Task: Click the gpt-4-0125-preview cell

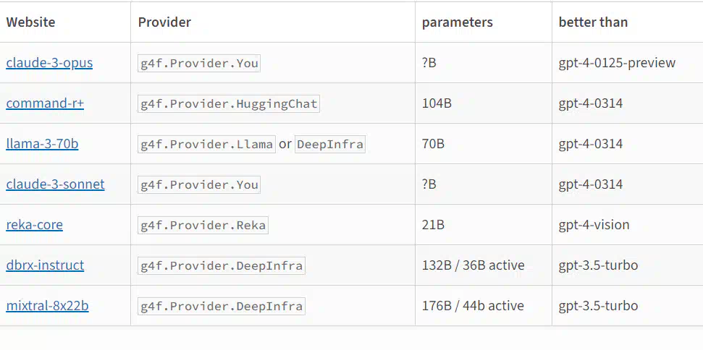Action: click(617, 63)
